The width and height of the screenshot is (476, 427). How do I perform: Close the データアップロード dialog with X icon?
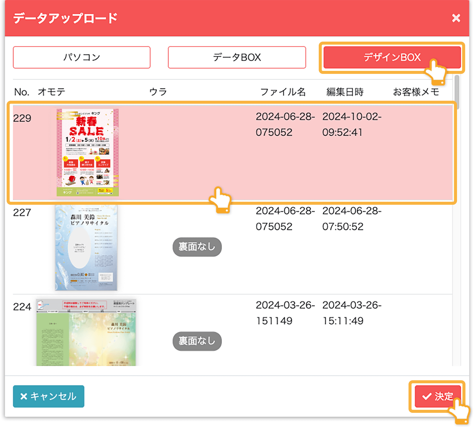point(456,18)
